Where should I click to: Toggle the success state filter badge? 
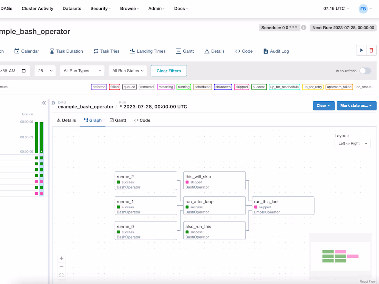259,87
